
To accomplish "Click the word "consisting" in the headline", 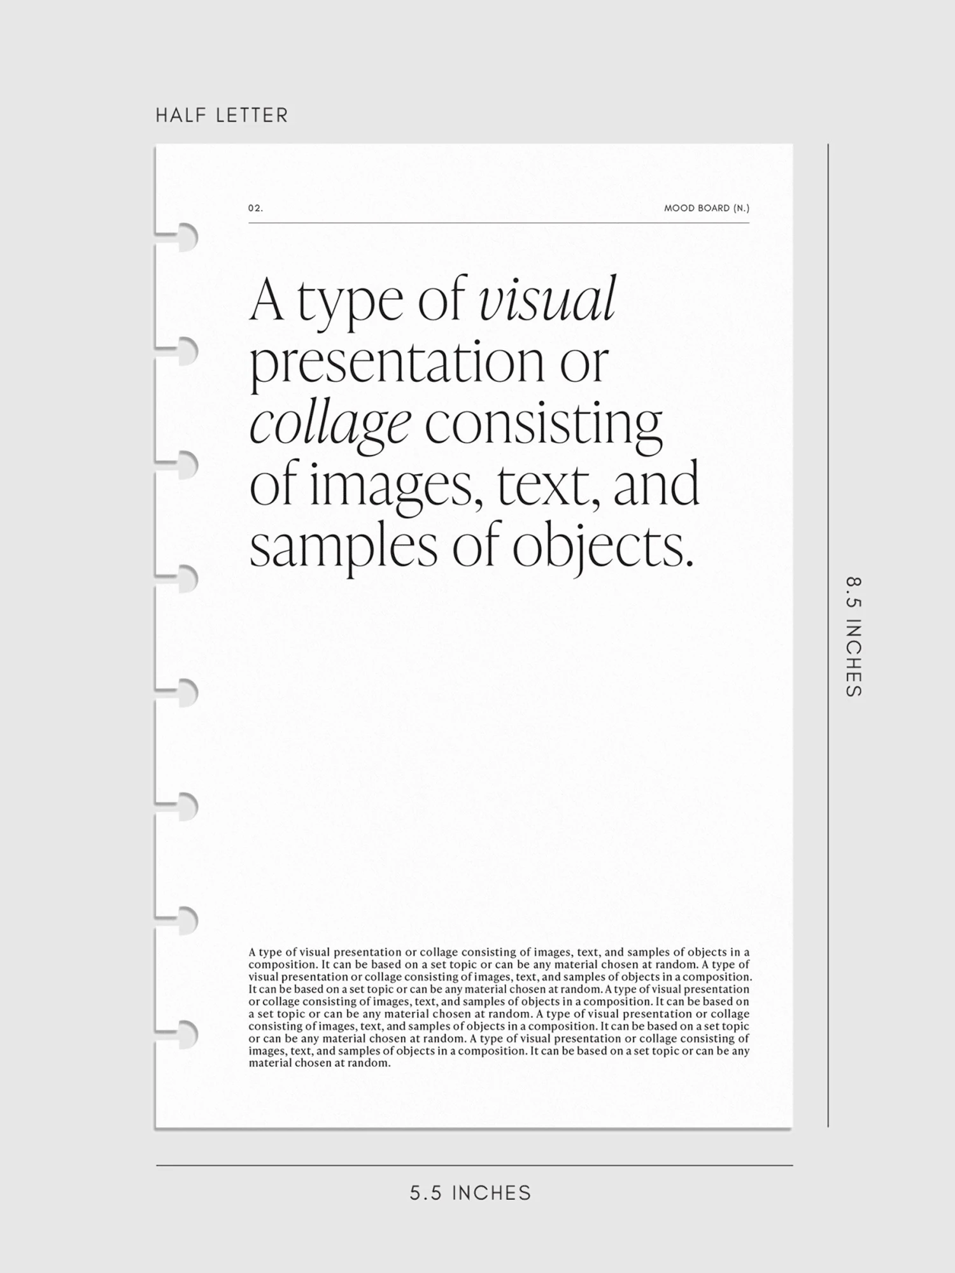I will pos(543,424).
